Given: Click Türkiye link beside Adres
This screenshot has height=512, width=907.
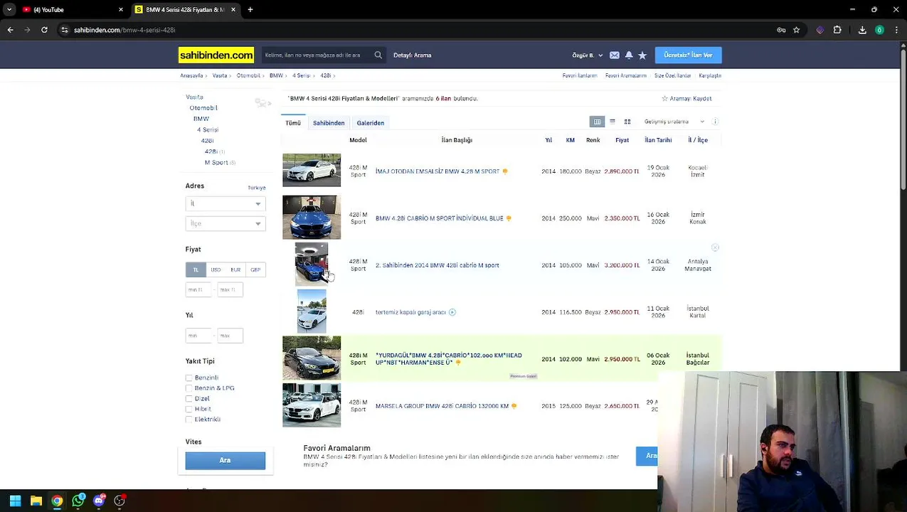Looking at the screenshot, I should [x=257, y=188].
